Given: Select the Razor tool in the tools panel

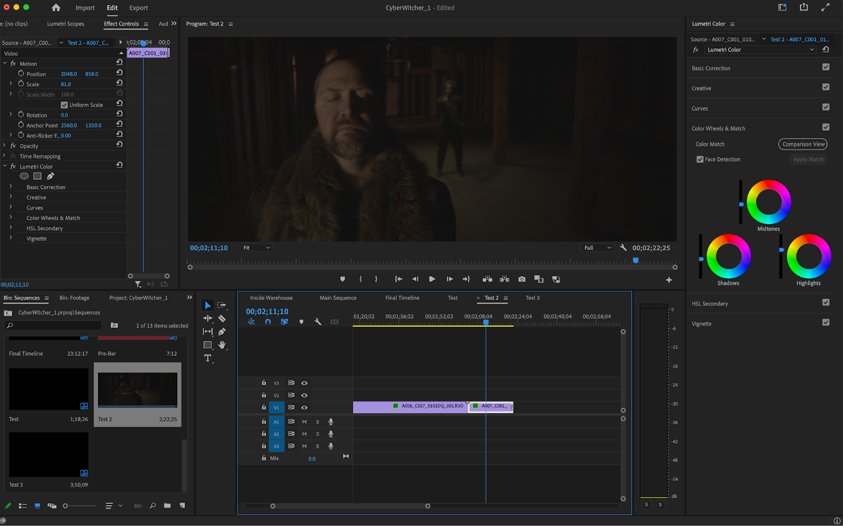Looking at the screenshot, I should 222,318.
